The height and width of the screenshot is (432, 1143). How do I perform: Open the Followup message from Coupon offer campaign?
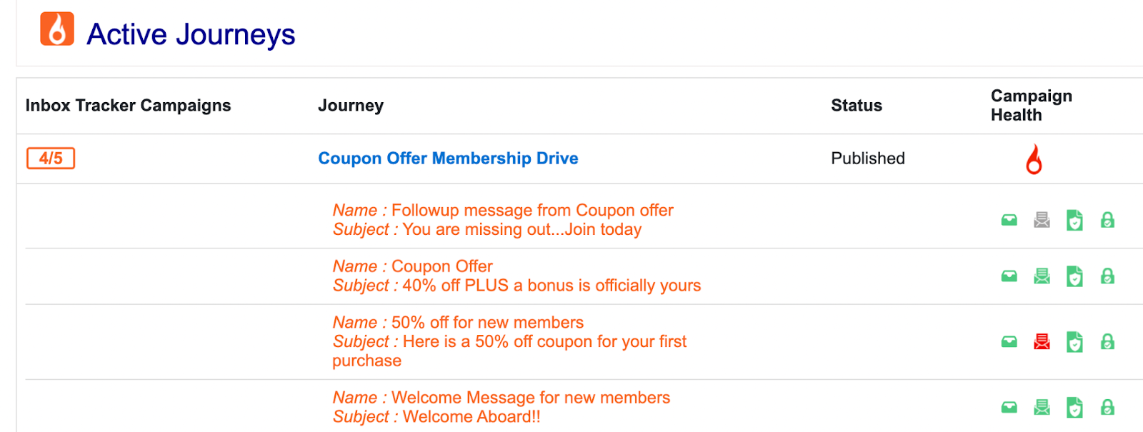(x=503, y=211)
